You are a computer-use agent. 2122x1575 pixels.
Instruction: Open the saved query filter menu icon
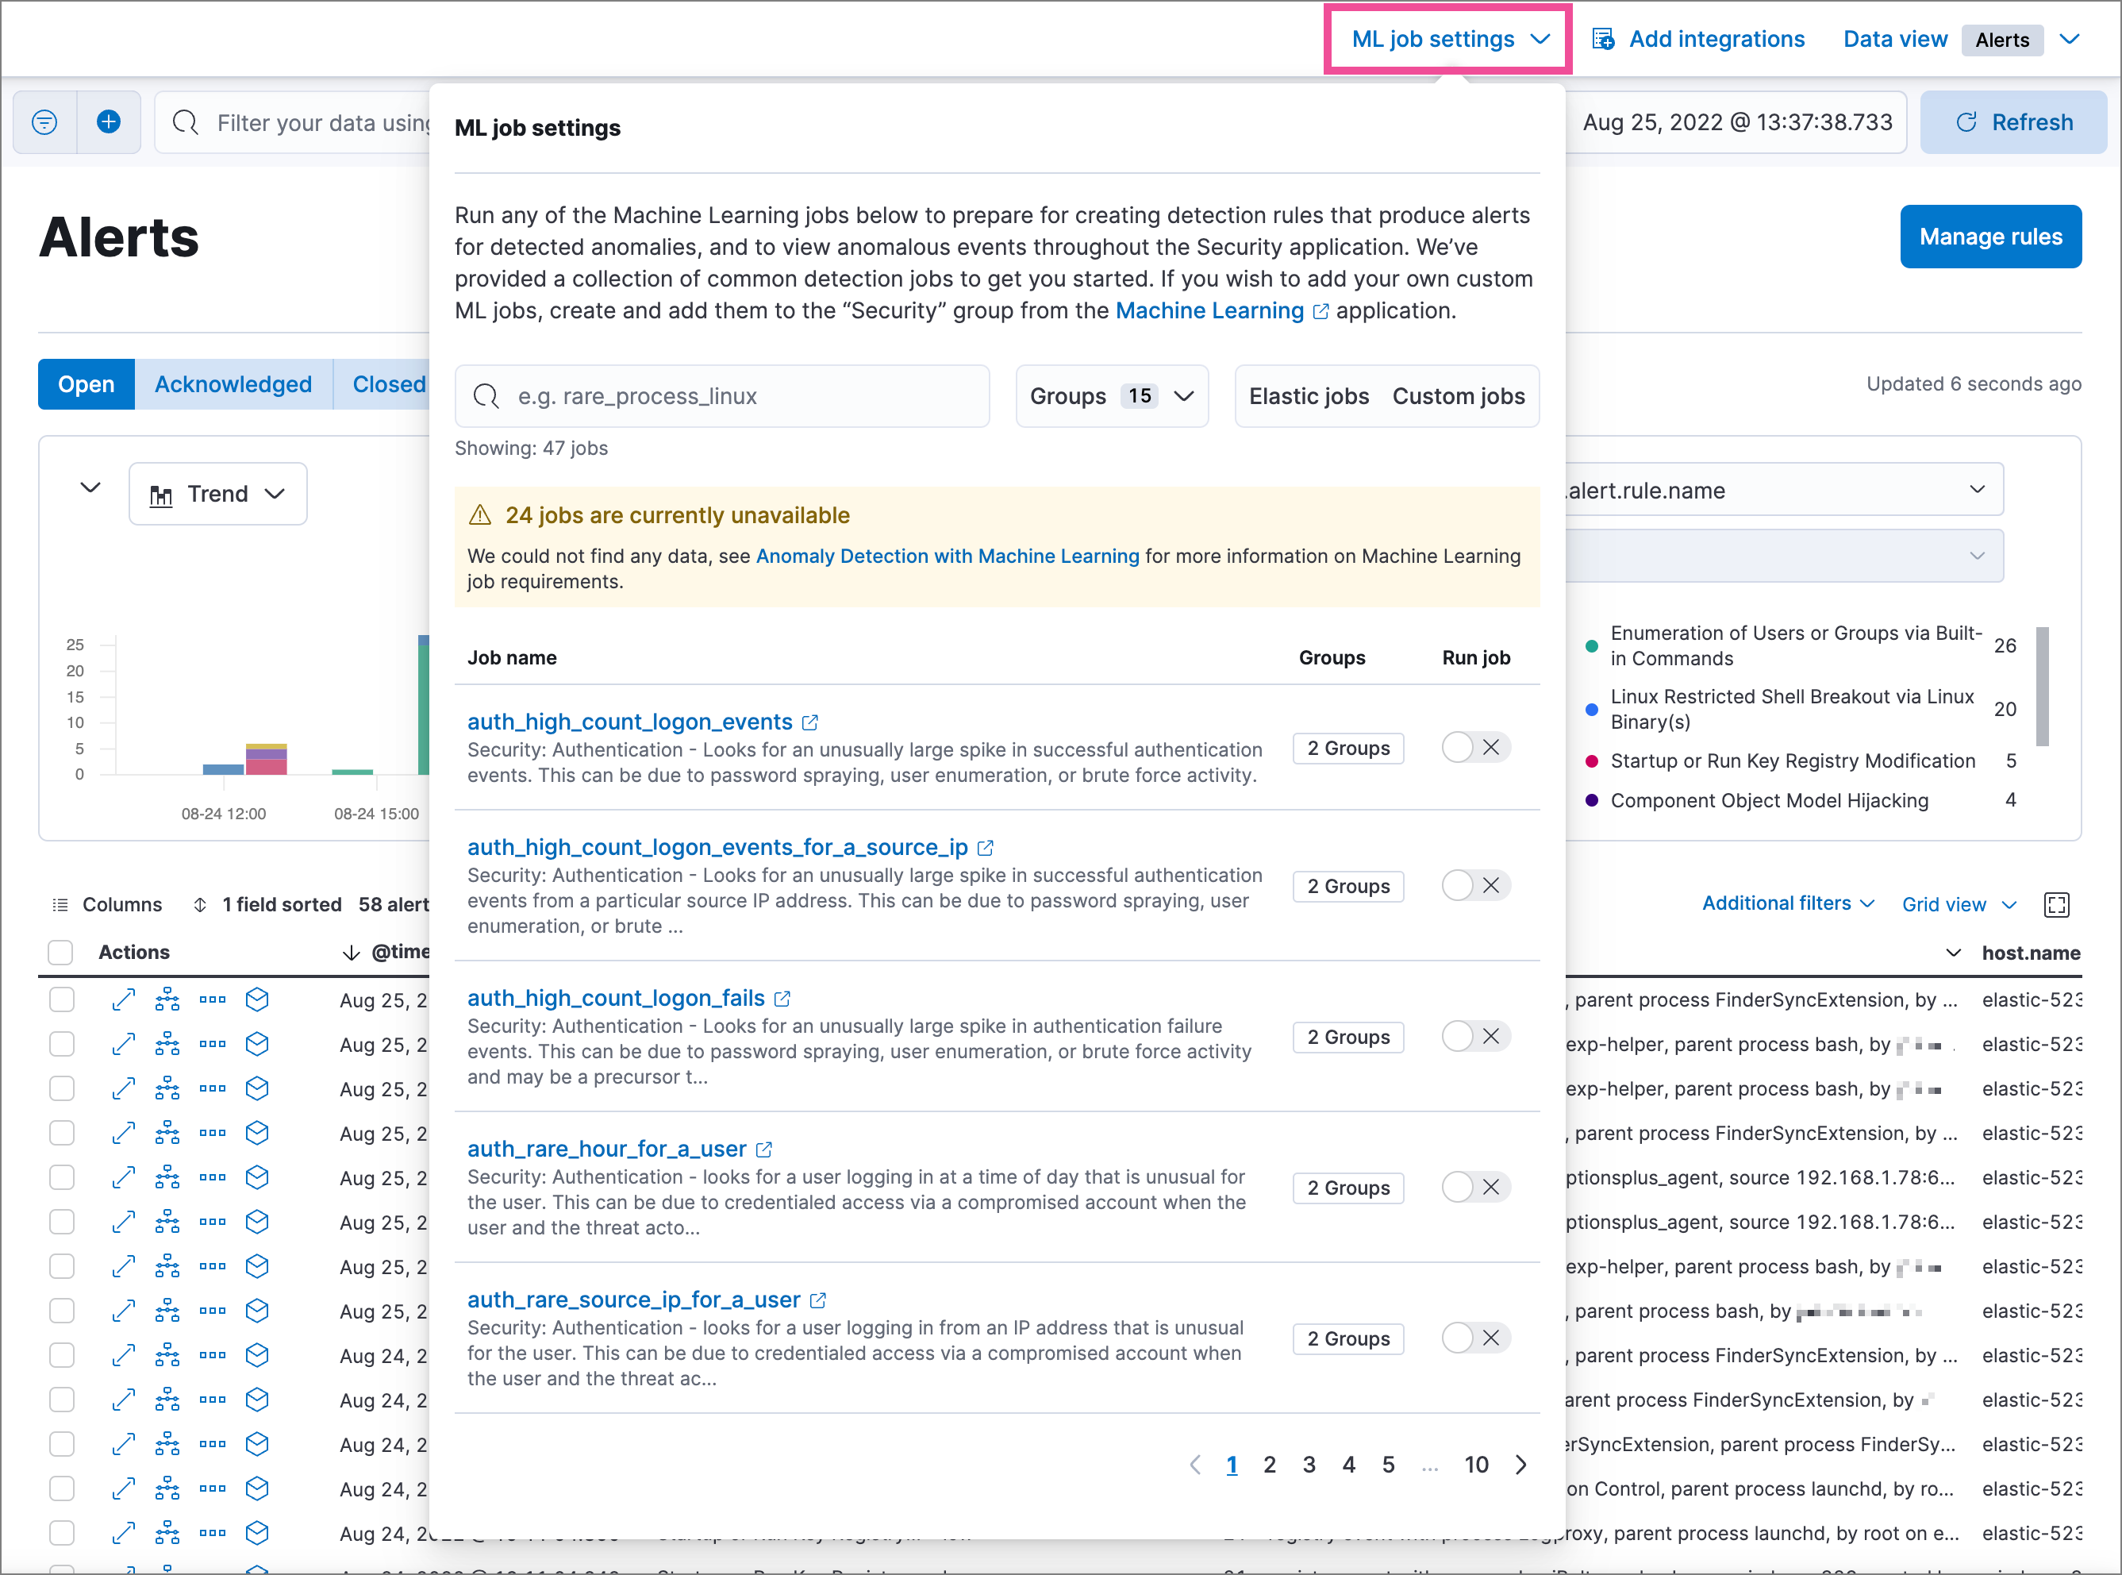tap(44, 122)
